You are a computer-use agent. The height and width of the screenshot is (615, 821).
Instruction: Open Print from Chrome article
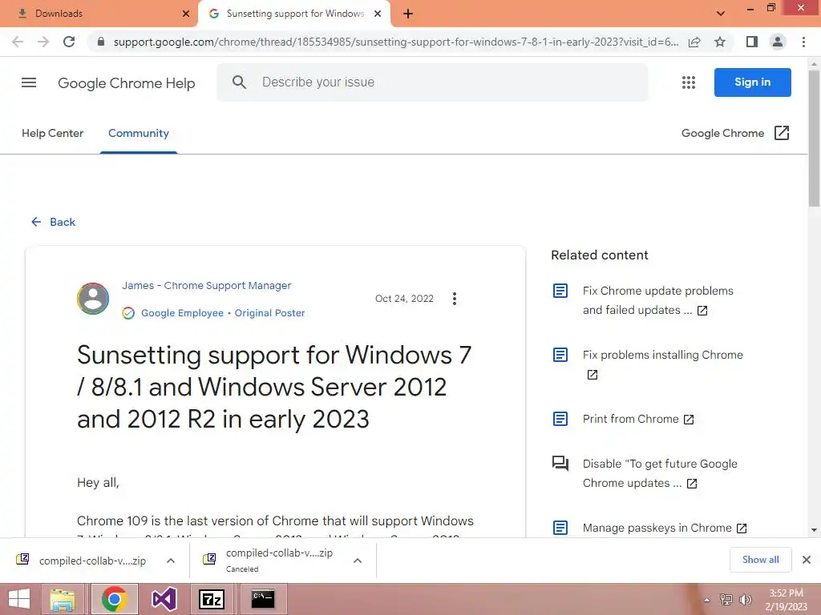coord(638,419)
